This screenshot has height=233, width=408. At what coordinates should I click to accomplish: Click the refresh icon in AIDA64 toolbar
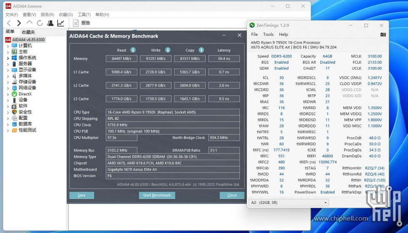click(x=40, y=23)
